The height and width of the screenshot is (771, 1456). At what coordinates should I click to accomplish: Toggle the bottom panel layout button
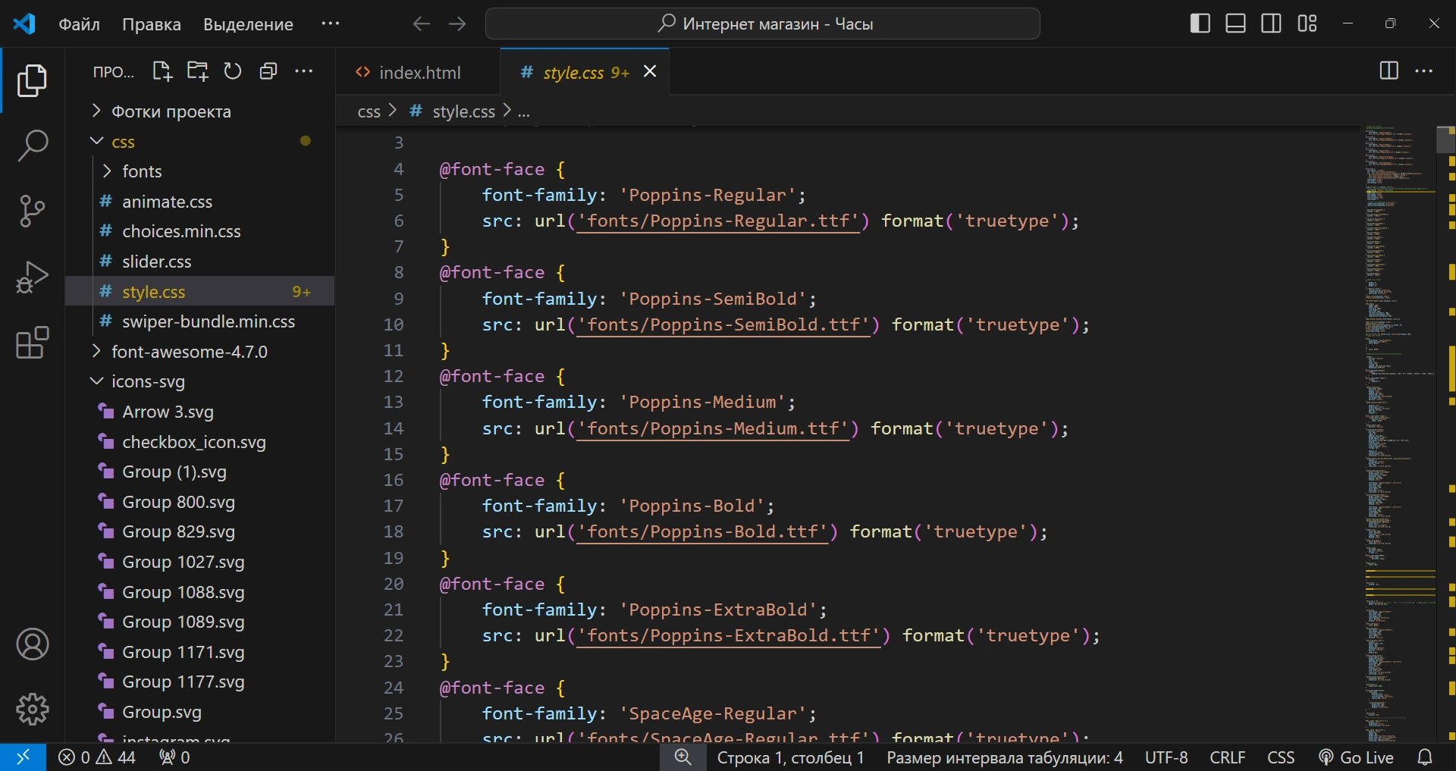pyautogui.click(x=1235, y=24)
